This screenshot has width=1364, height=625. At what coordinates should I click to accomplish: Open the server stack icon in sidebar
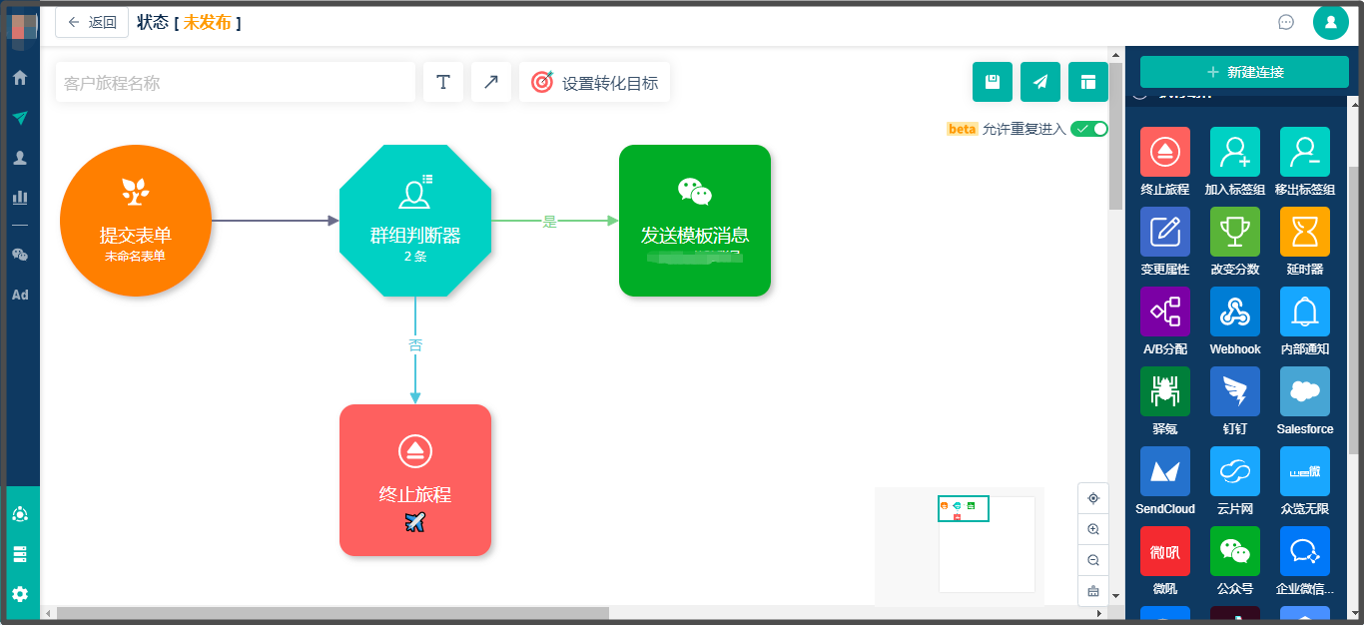[20, 554]
